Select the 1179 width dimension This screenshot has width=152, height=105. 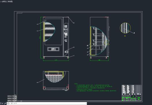pyautogui.click(x=56, y=60)
